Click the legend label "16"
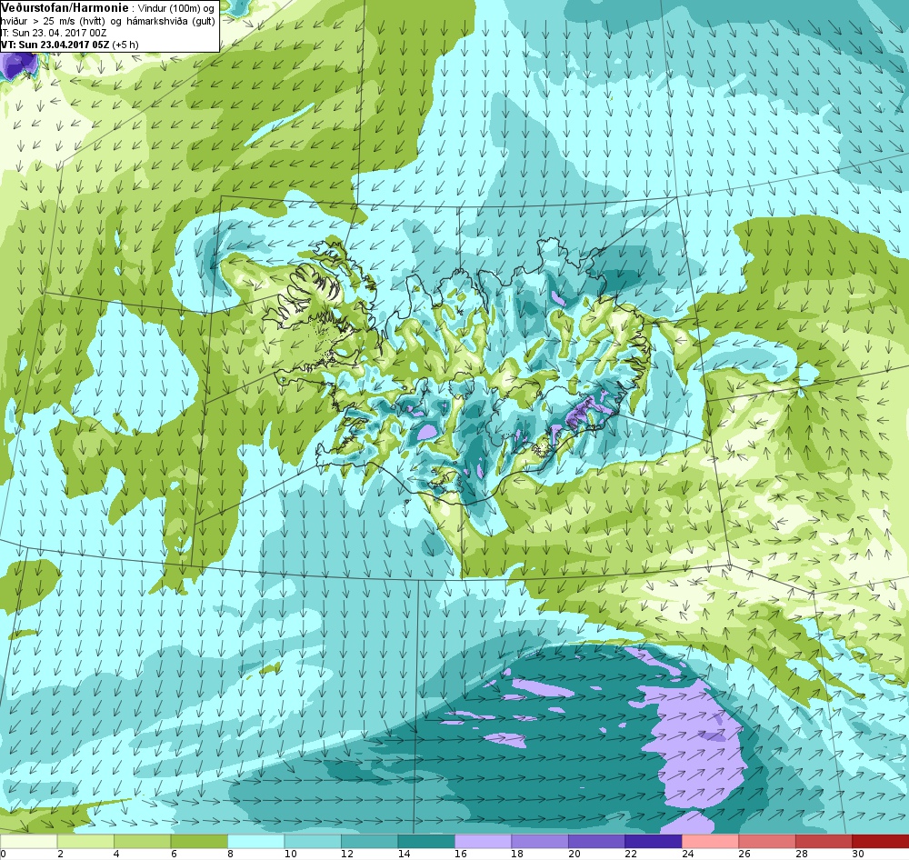Screen dimensions: 909x860 (x=461, y=854)
